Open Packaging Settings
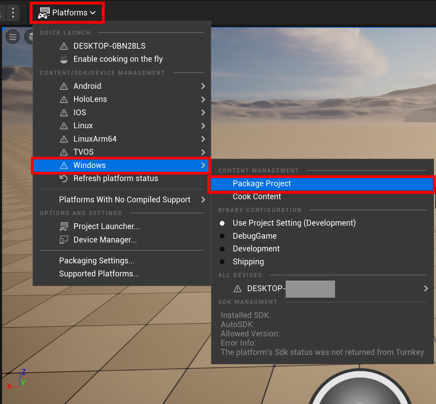 coord(96,261)
